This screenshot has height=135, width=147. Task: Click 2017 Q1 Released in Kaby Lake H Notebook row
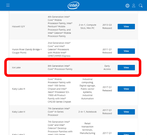pos(107,112)
